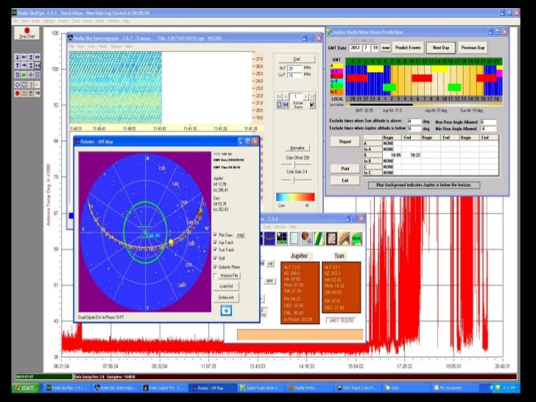Click the Previous Day button
This screenshot has height=402, width=536.
pyautogui.click(x=473, y=48)
